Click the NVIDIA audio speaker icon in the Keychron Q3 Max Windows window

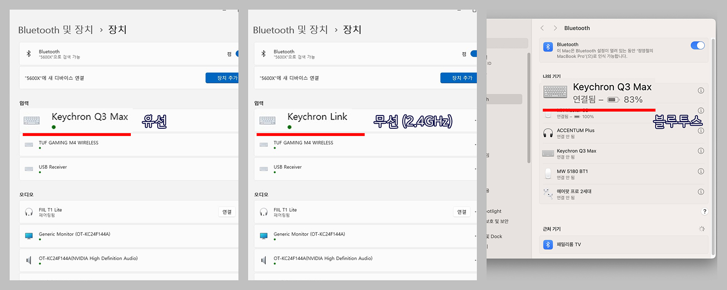pos(29,260)
